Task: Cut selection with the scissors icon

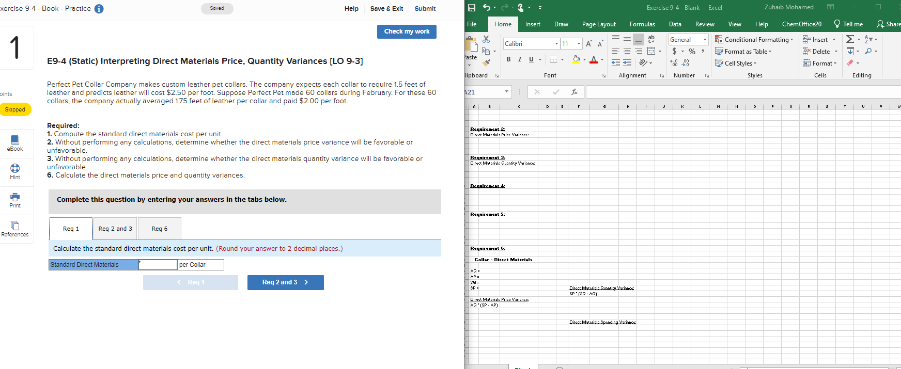Action: tap(486, 39)
